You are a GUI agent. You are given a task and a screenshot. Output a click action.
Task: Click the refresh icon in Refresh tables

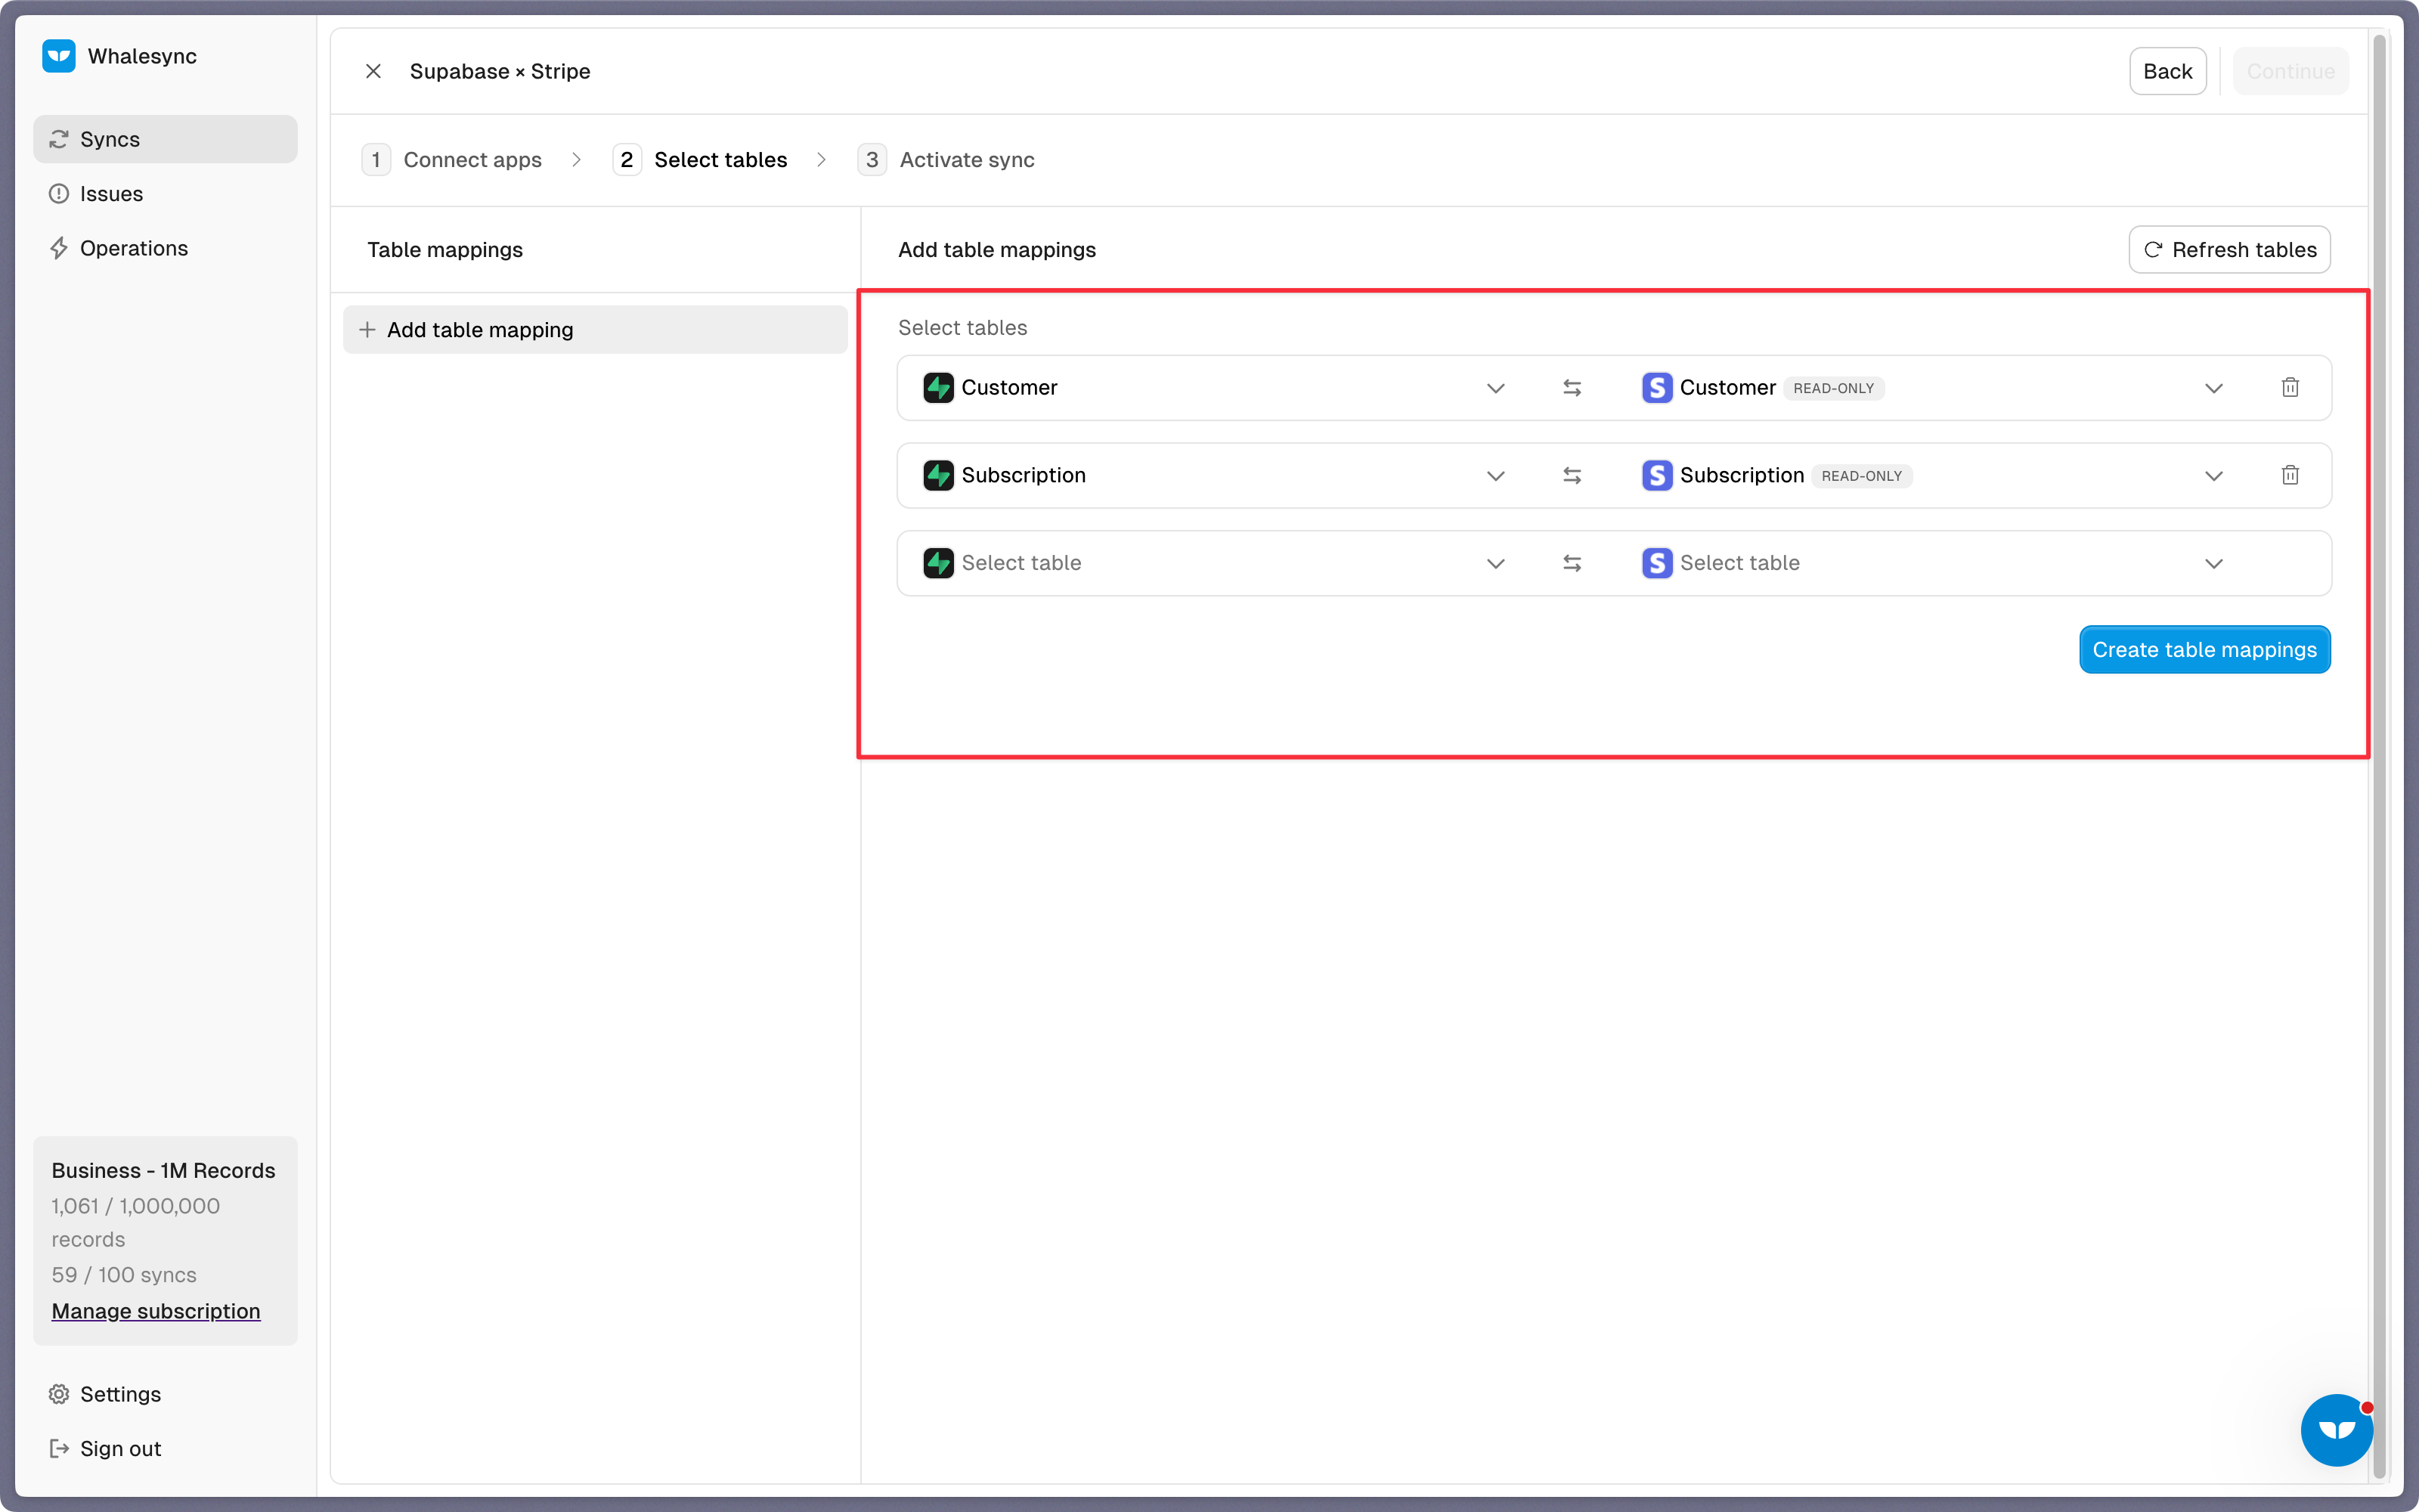point(2153,250)
